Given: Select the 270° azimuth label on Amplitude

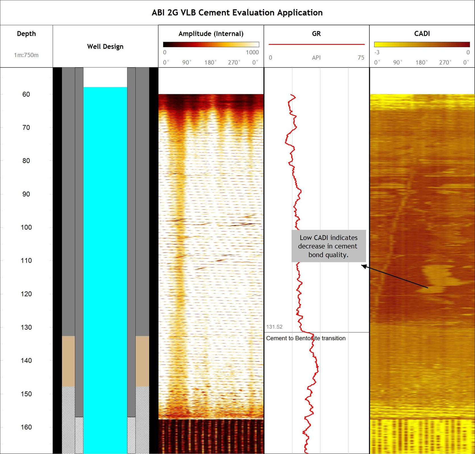Looking at the screenshot, I should pos(234,62).
